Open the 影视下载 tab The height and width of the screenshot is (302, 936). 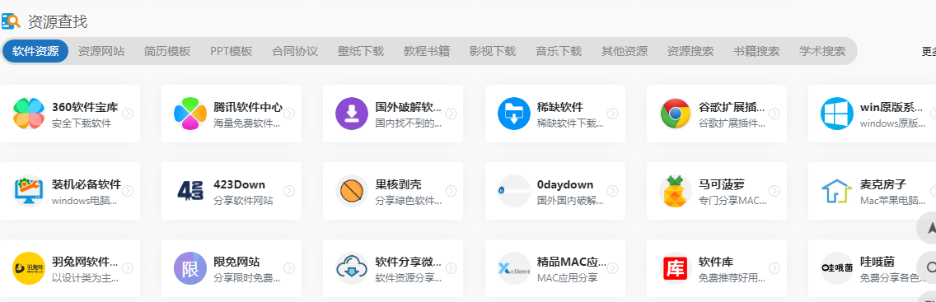pos(493,51)
